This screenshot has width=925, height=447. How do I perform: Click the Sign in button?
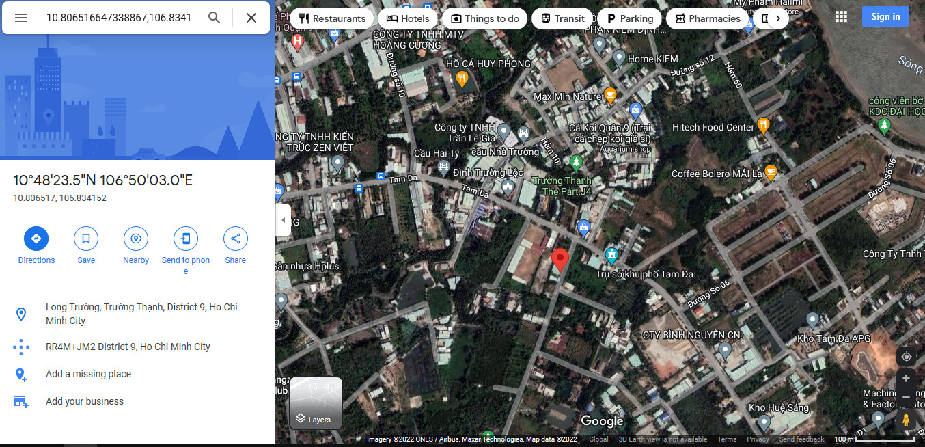pyautogui.click(x=885, y=17)
